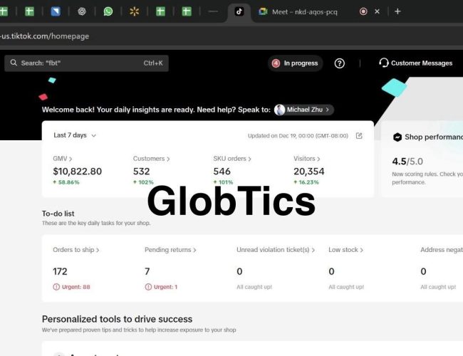463x356 pixels.
Task: Open the GMV details link
Action: [62, 159]
